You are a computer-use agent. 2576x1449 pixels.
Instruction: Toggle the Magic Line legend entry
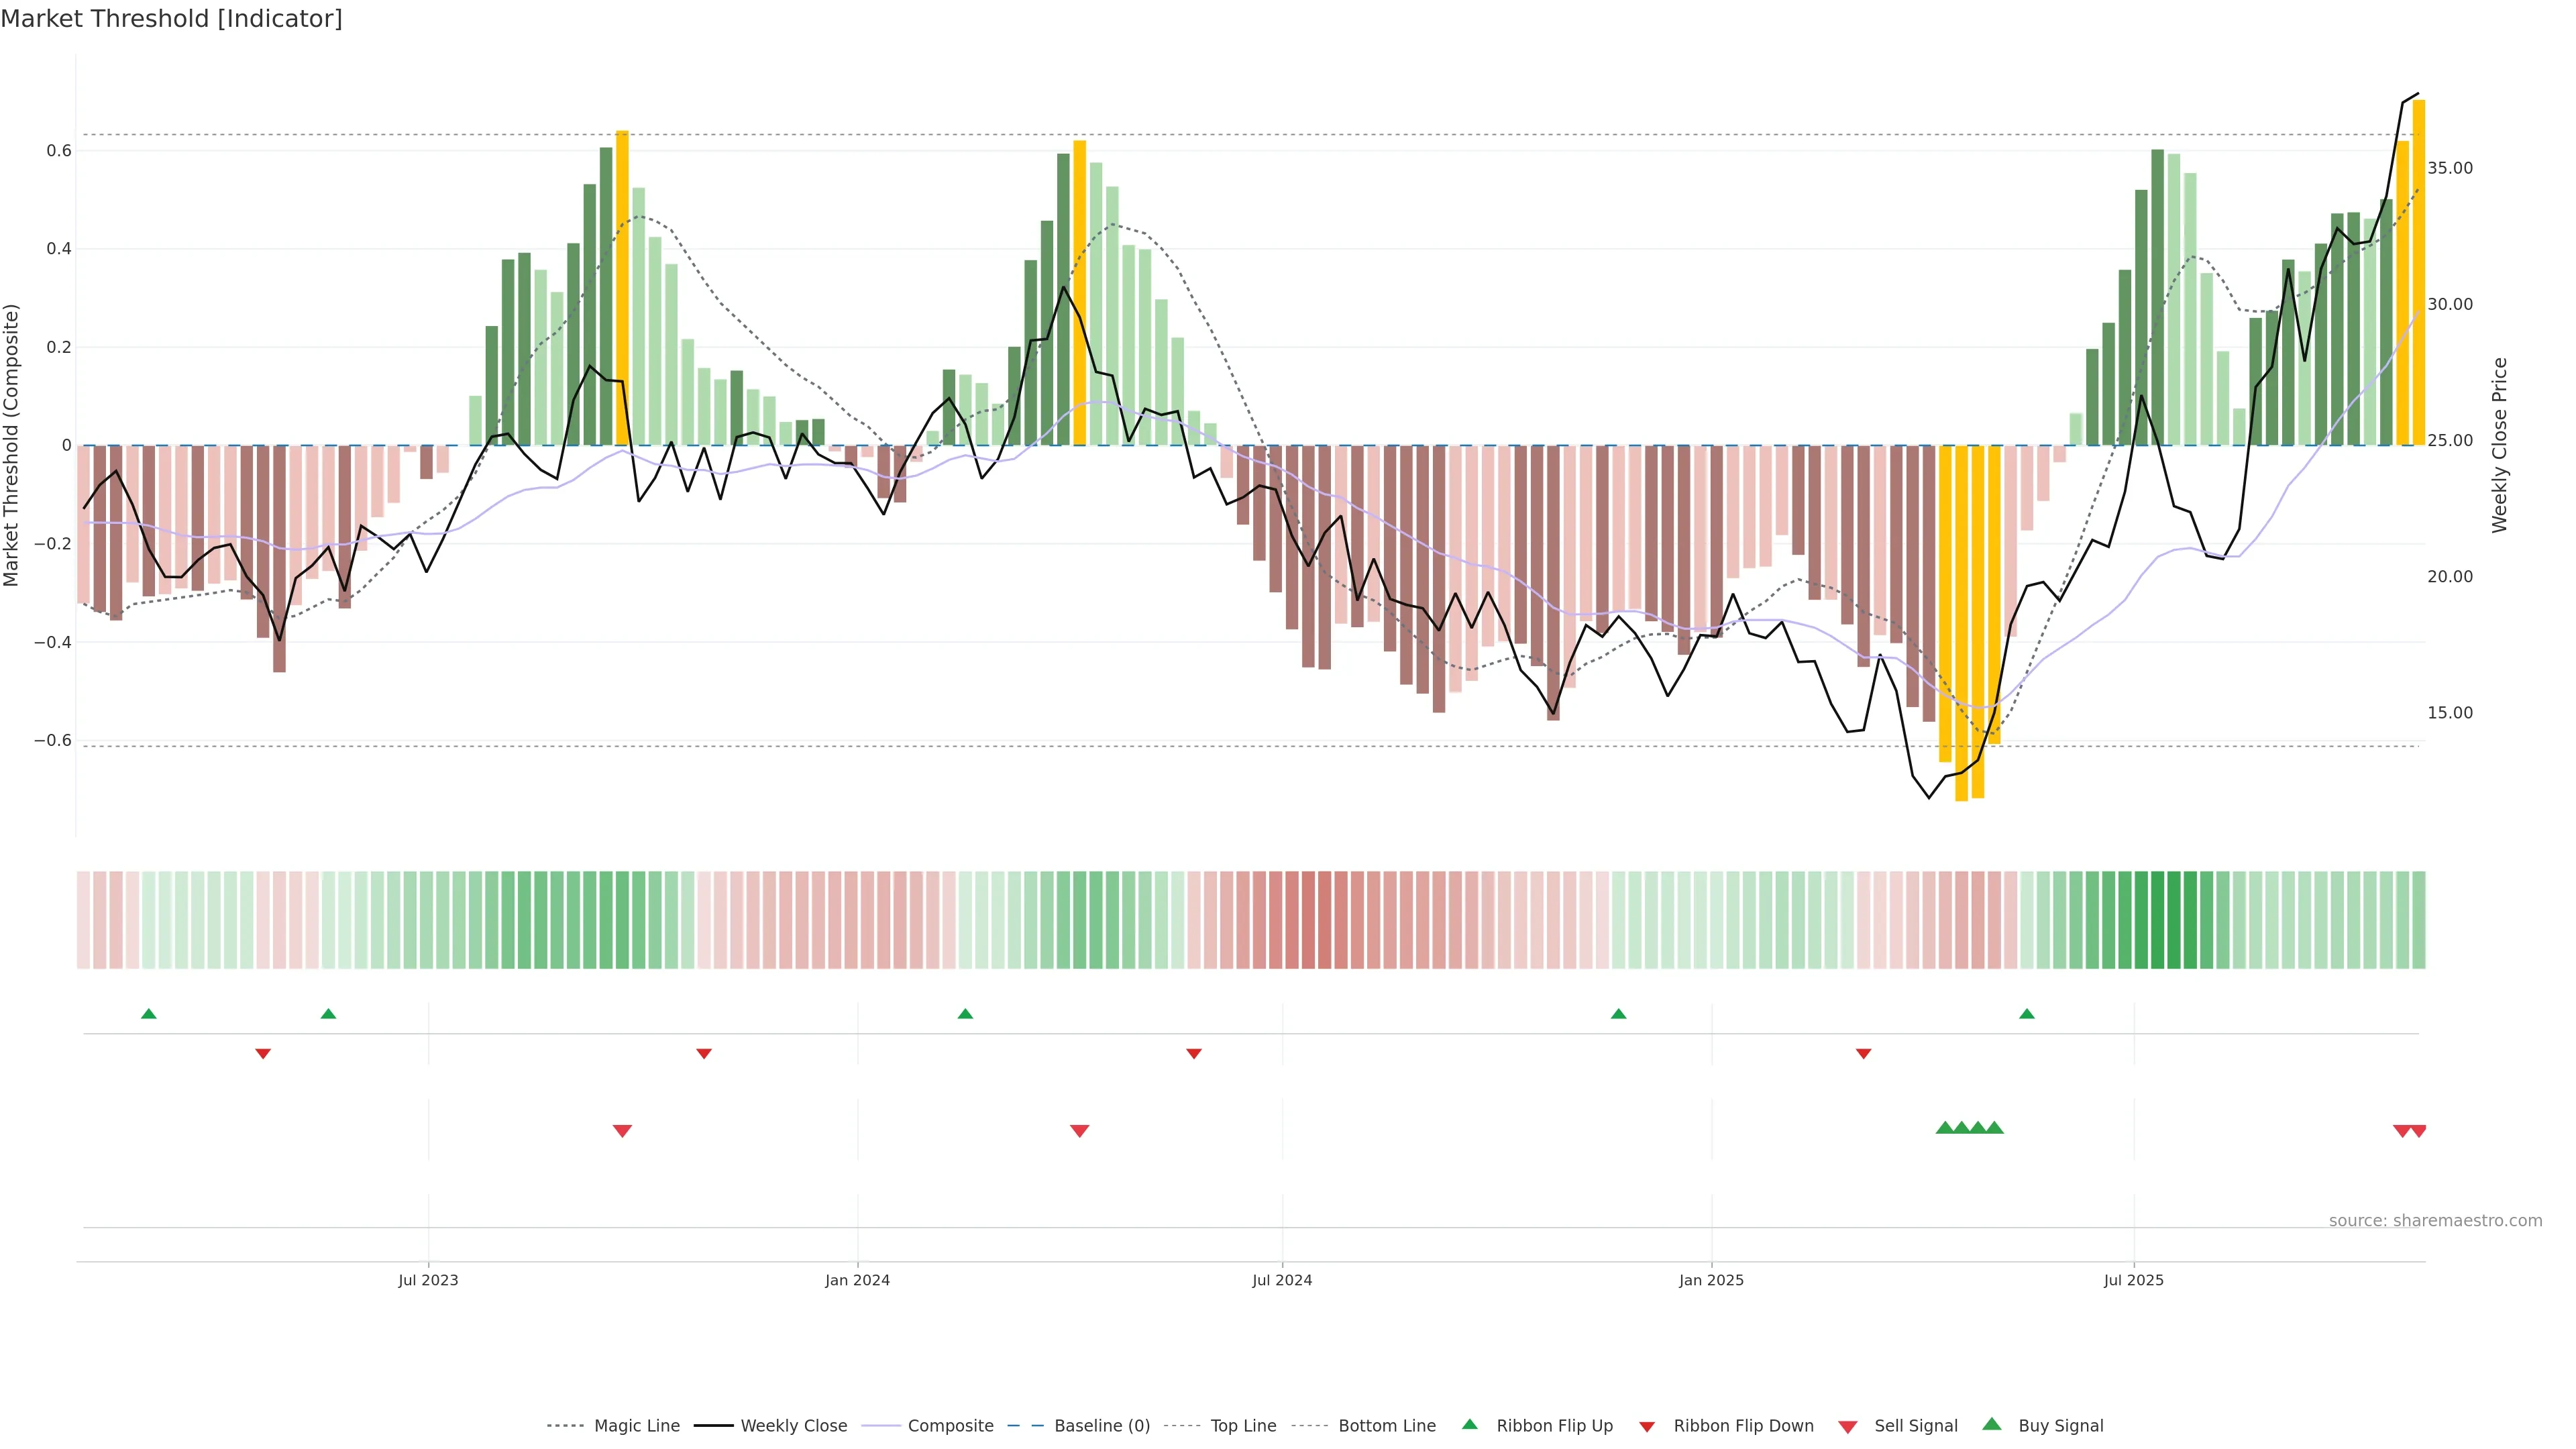pos(636,1426)
